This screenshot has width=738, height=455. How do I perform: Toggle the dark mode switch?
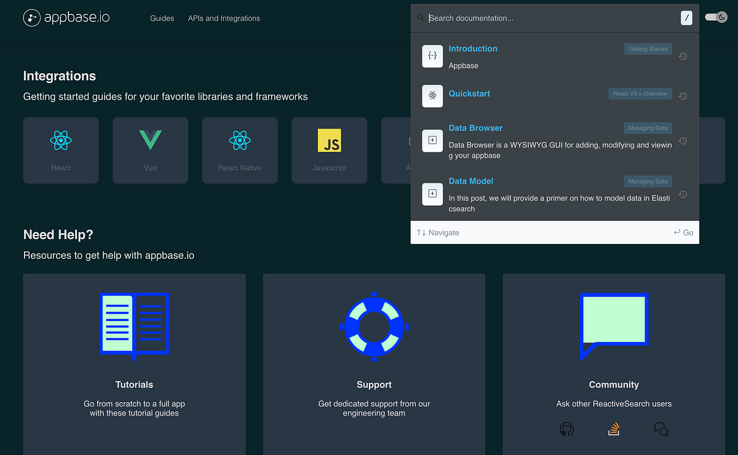coord(715,17)
